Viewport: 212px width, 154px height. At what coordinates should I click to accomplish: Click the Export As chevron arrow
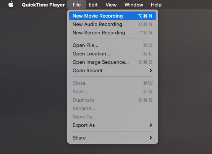[151, 125]
